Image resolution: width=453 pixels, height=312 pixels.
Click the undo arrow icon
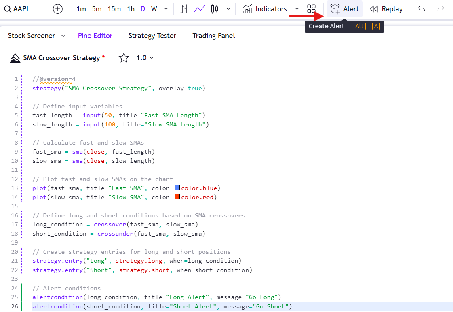pos(421,9)
